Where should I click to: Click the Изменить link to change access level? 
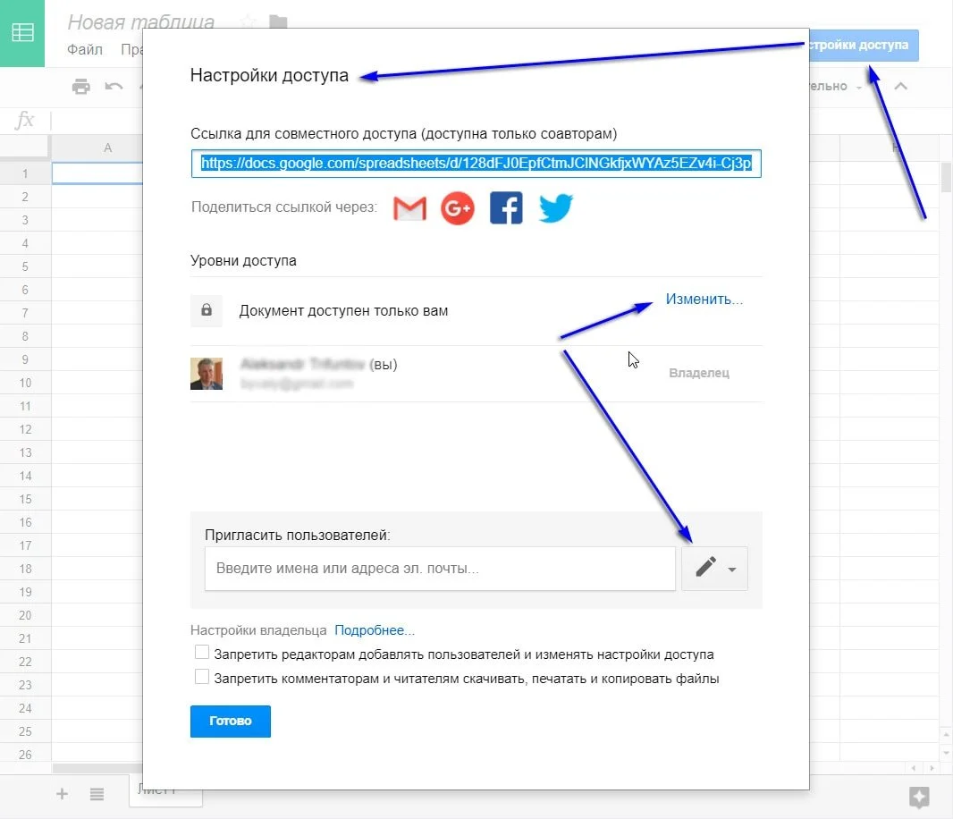pyautogui.click(x=703, y=299)
